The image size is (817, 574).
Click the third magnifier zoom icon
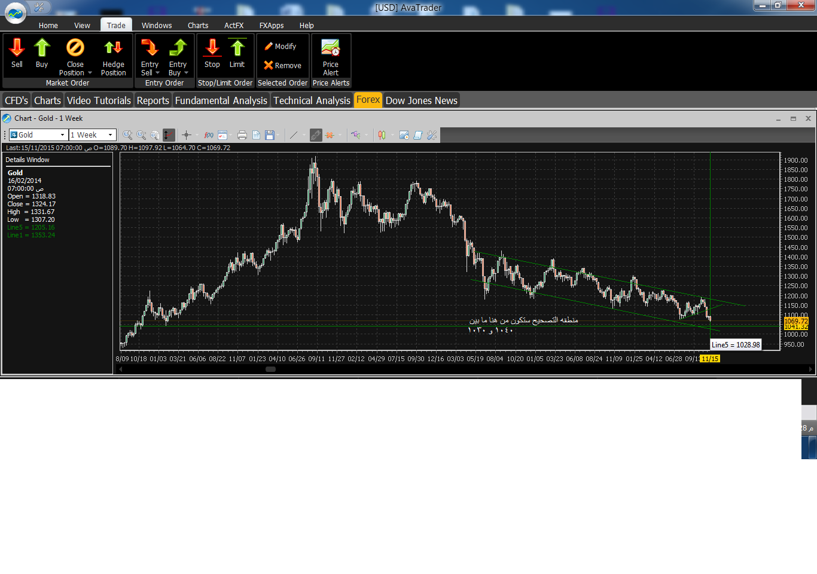(155, 135)
